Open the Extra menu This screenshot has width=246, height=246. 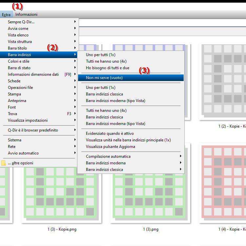click(6, 14)
